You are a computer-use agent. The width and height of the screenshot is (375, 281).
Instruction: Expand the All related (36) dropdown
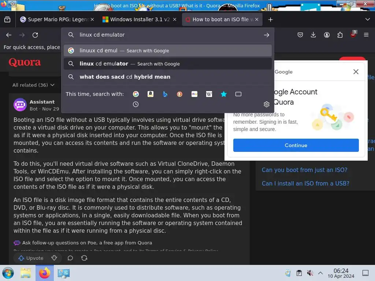pyautogui.click(x=33, y=85)
